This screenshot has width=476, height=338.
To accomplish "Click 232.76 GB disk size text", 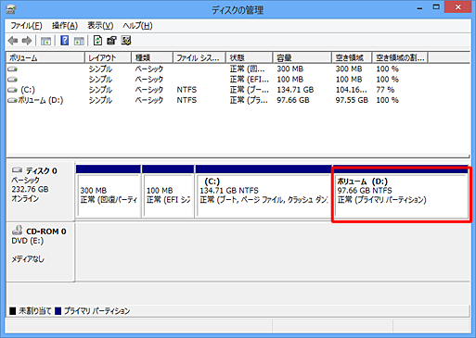I will pos(31,189).
